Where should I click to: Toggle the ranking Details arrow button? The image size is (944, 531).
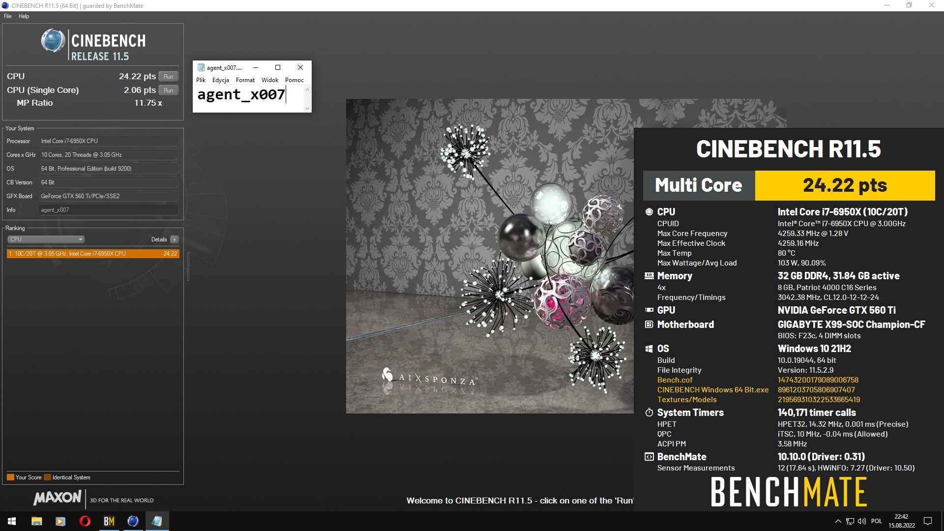[x=175, y=239]
